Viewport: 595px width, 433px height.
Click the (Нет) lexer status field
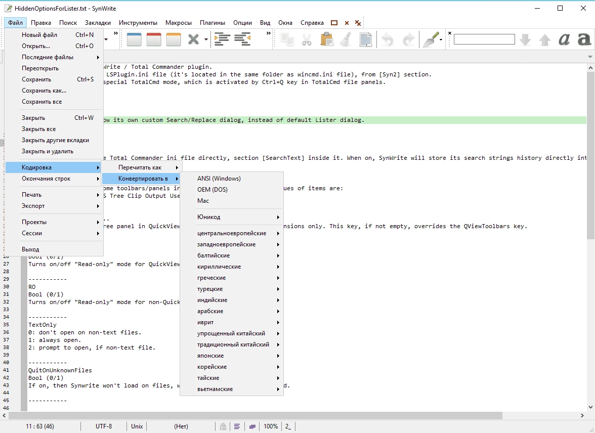point(181,426)
